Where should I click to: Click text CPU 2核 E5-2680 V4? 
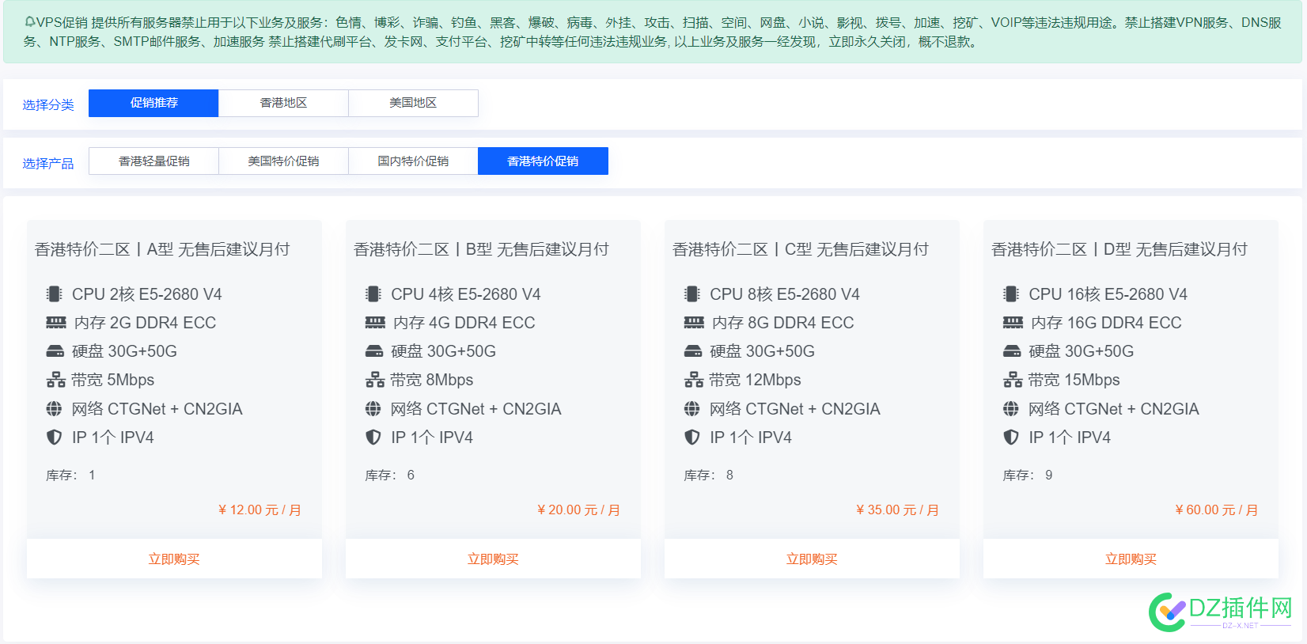coord(147,294)
